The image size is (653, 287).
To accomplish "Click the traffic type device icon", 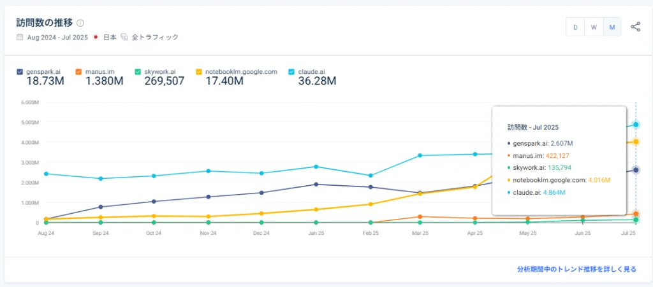I will [124, 37].
